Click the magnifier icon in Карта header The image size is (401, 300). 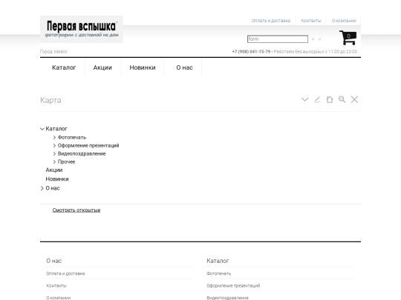342,99
